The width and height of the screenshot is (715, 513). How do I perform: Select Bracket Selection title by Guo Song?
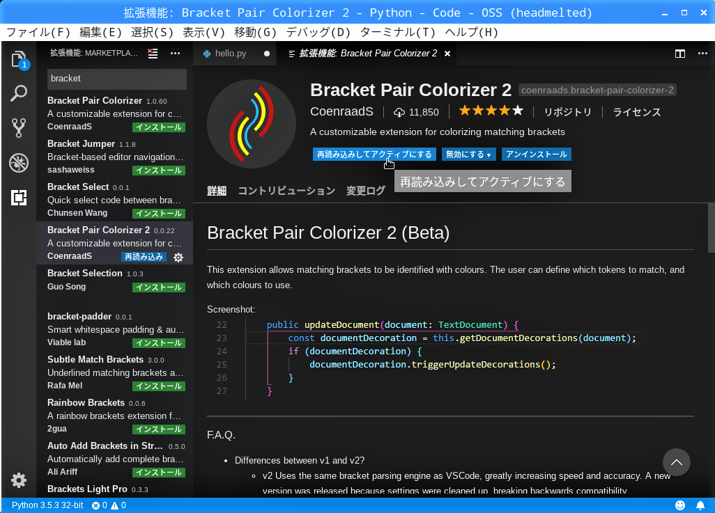[85, 274]
